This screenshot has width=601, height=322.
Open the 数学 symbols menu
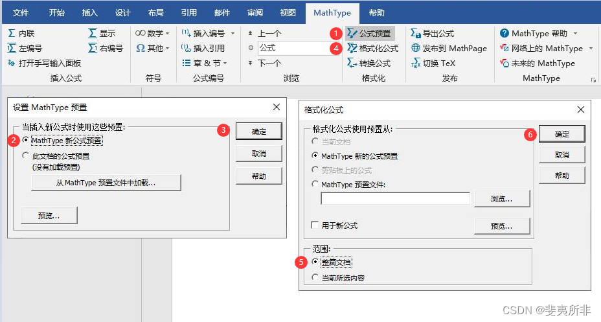[x=152, y=33]
